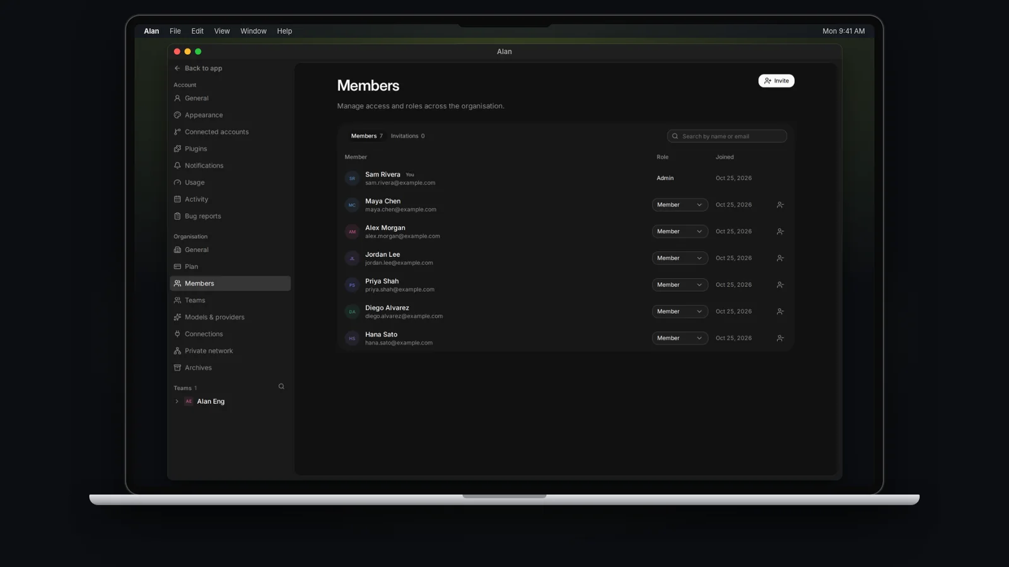Open Connected accounts settings
Screen dimensions: 1009x567
(x=230, y=132)
